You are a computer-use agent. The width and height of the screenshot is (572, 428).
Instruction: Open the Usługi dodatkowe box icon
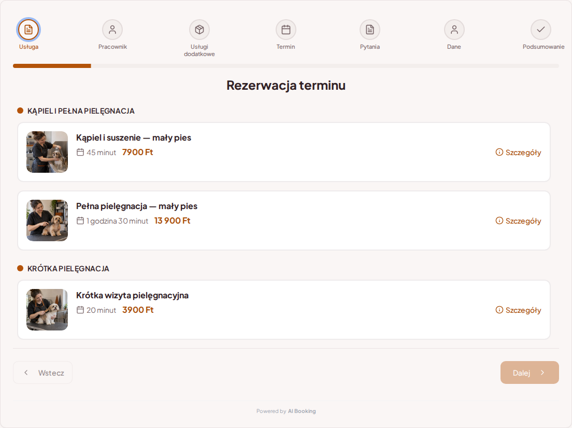pos(199,30)
